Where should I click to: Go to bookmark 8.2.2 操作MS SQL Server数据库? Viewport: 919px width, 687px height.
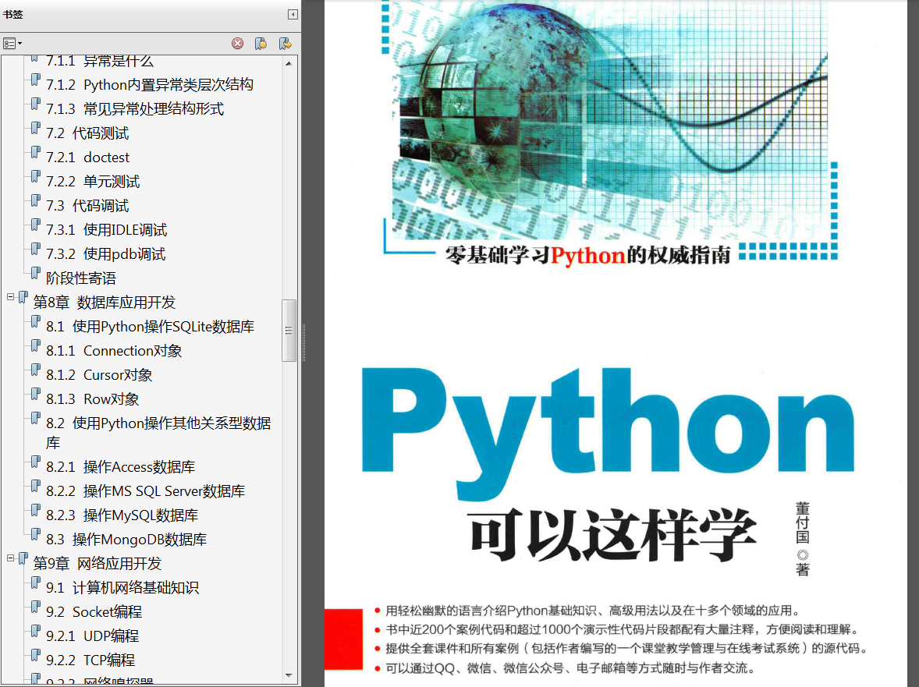click(145, 490)
